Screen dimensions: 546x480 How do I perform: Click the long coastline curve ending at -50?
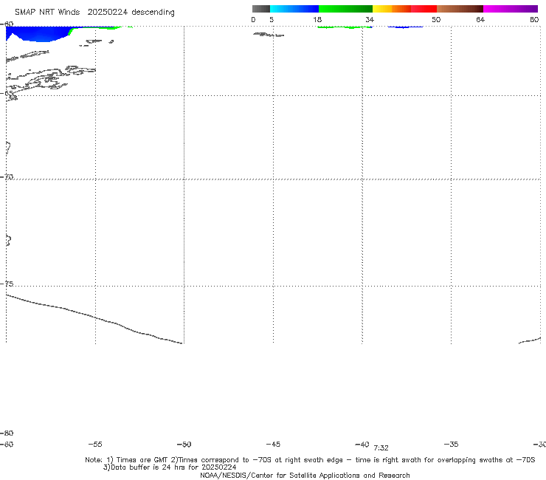(94, 319)
